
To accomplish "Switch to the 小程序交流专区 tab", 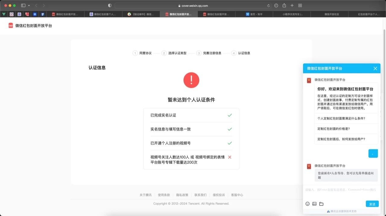I will (x=292, y=14).
